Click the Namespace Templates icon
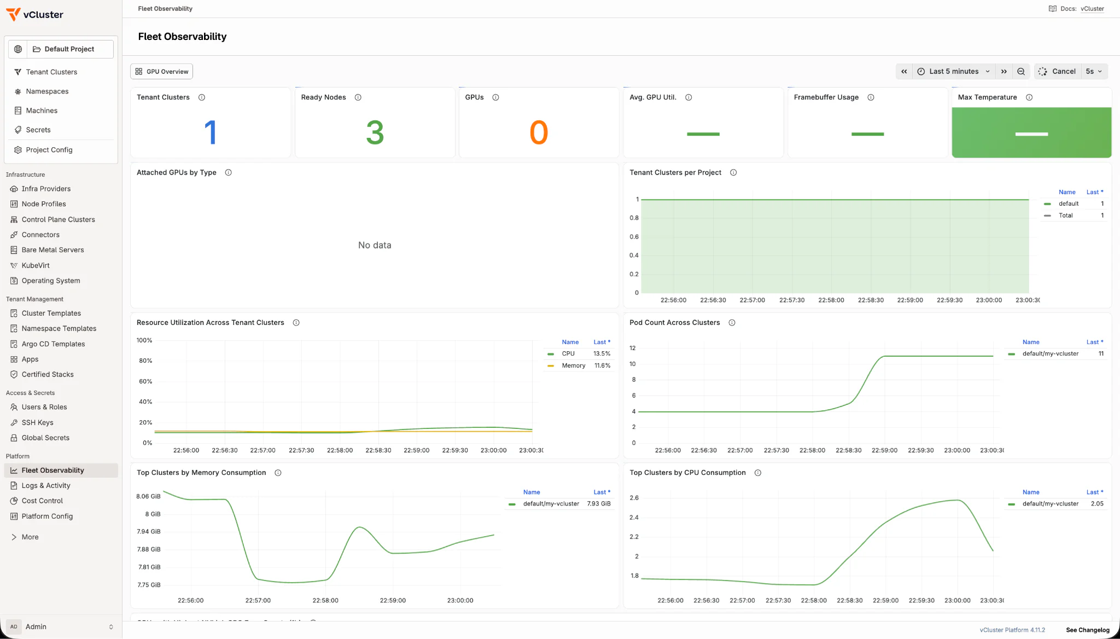Viewport: 1120px width, 639px height. [x=14, y=329]
